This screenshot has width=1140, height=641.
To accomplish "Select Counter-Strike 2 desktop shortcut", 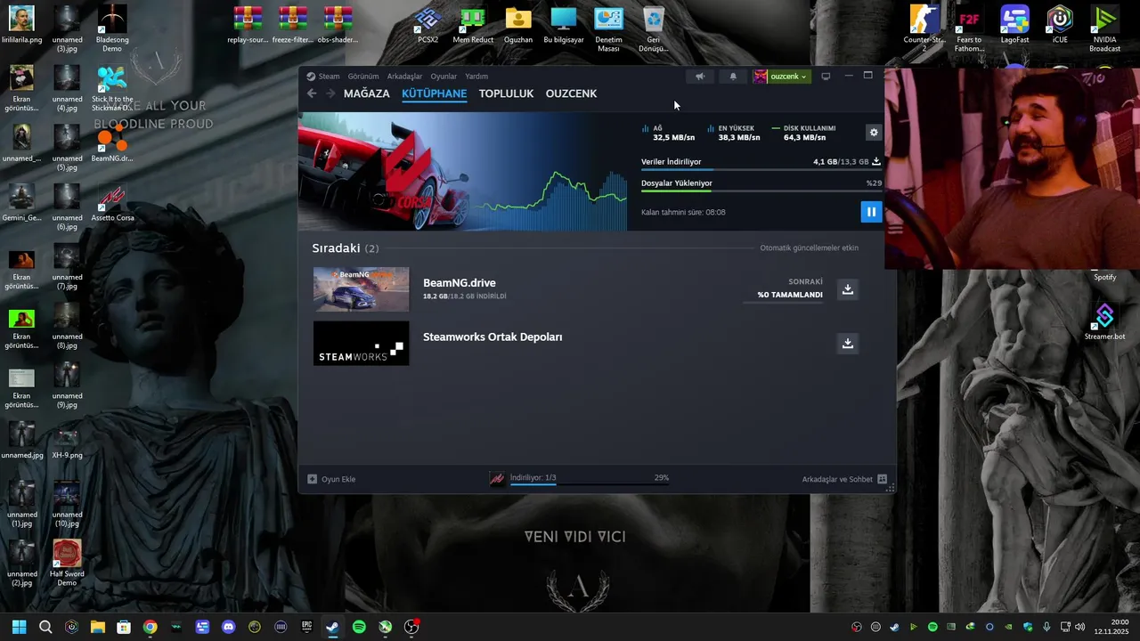I will coord(924,29).
